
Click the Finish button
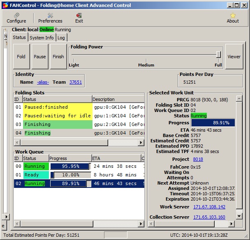(x=58, y=57)
